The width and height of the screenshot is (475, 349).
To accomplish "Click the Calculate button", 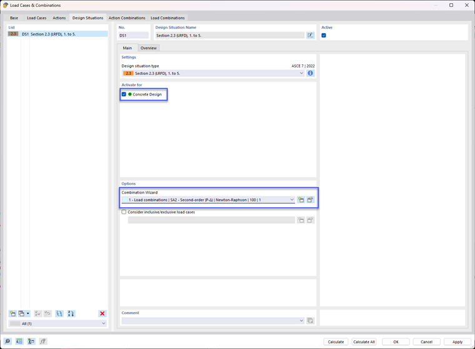I will point(336,342).
